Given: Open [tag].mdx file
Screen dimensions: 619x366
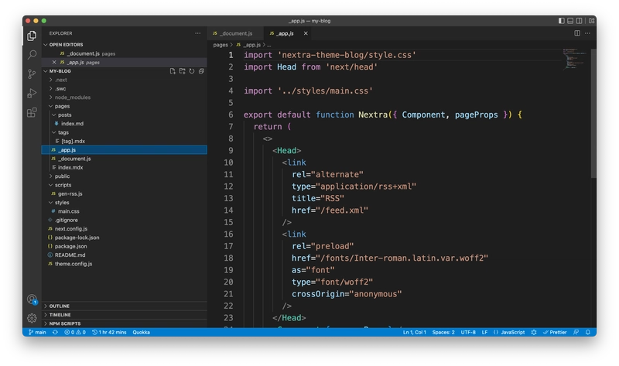Looking at the screenshot, I should (x=125, y=141).
